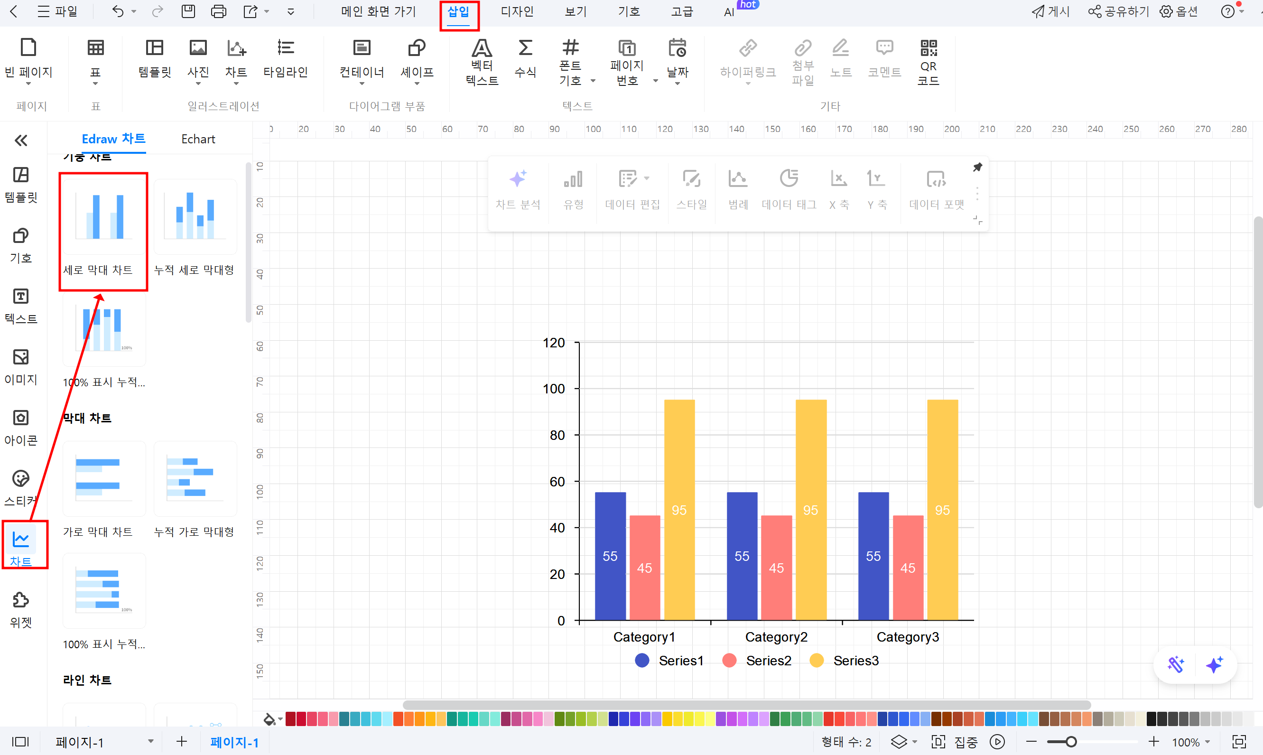Zoom in with the plus button
1263x755 pixels.
1154,742
